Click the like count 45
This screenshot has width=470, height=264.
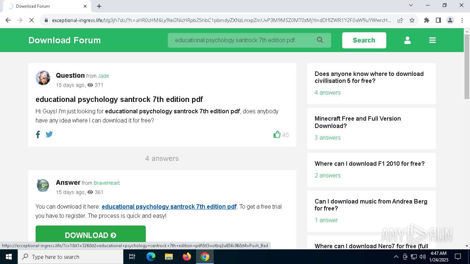[285, 135]
